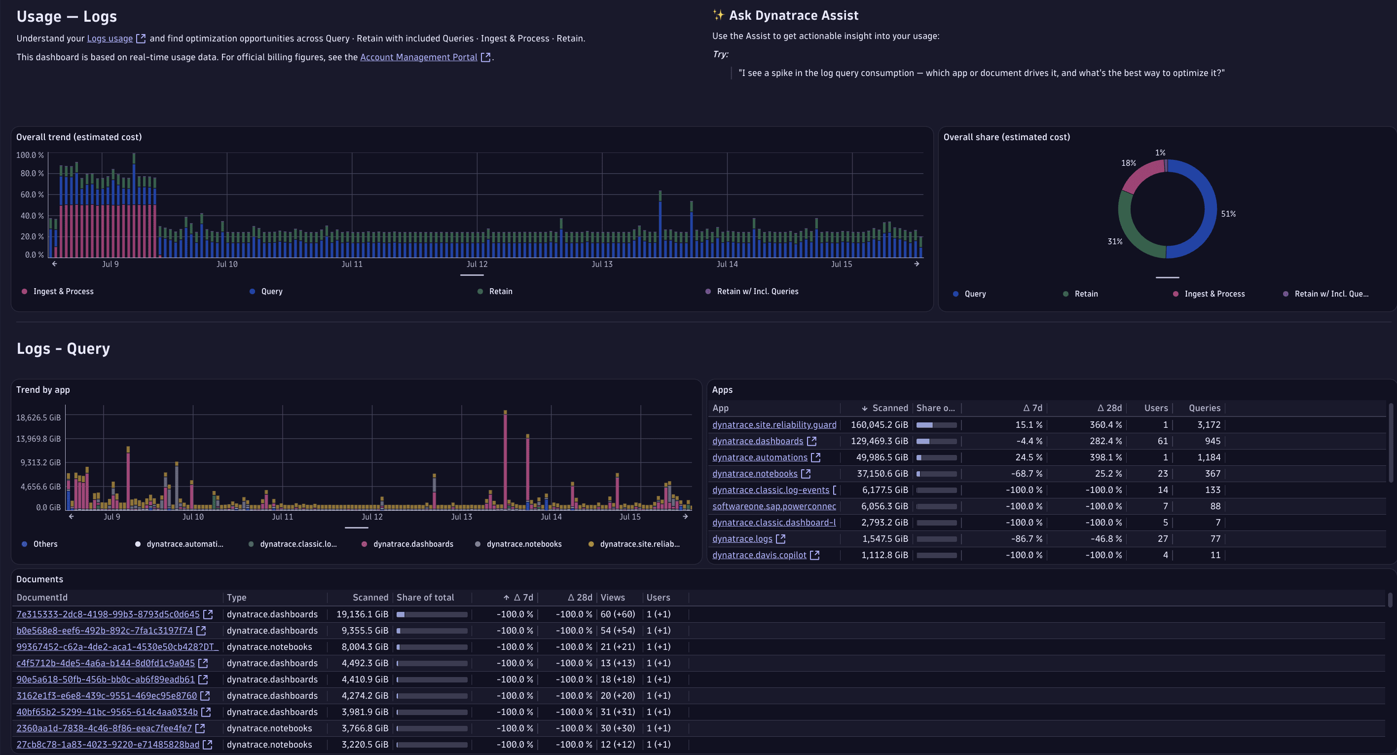
Task: Click external-link icon for document 90e5a618
Action: 203,679
